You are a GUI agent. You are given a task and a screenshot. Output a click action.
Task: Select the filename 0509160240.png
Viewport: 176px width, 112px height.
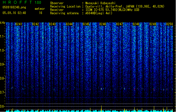point(14,7)
